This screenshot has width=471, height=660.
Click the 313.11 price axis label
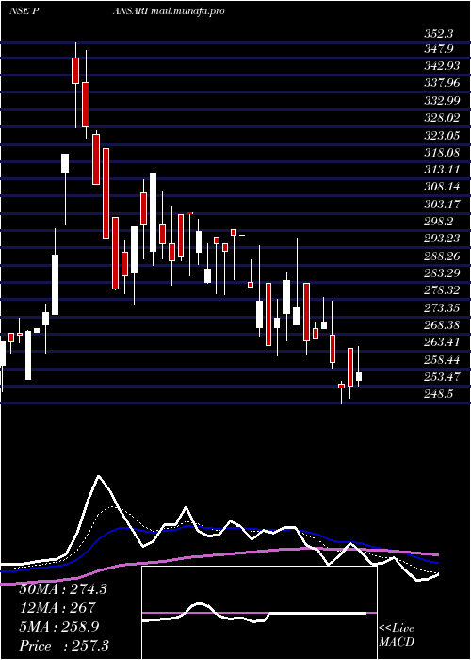(442, 170)
